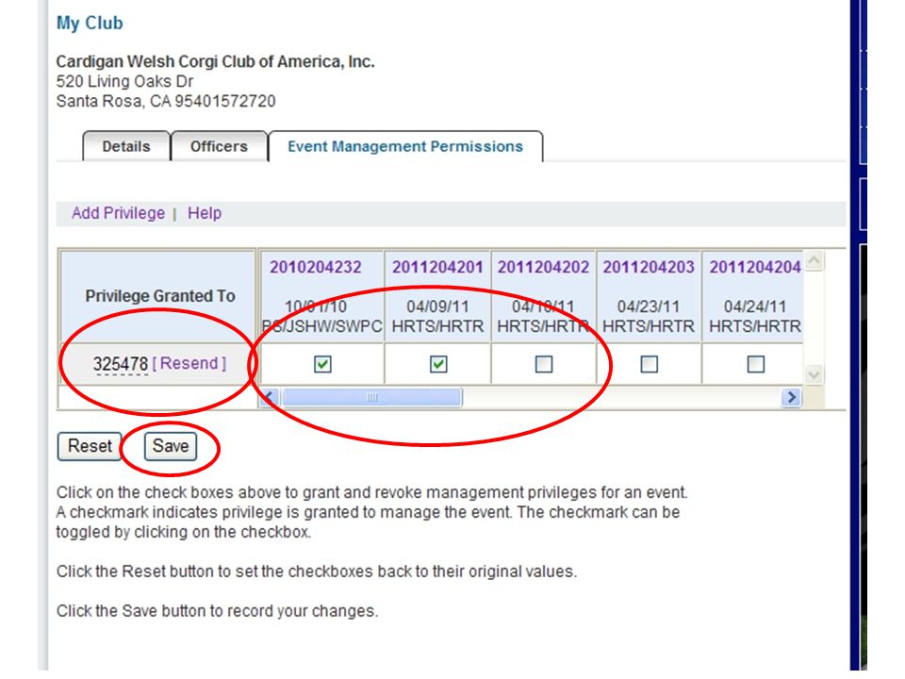This screenshot has width=905, height=679.
Task: Open the Details tab
Action: 126,147
